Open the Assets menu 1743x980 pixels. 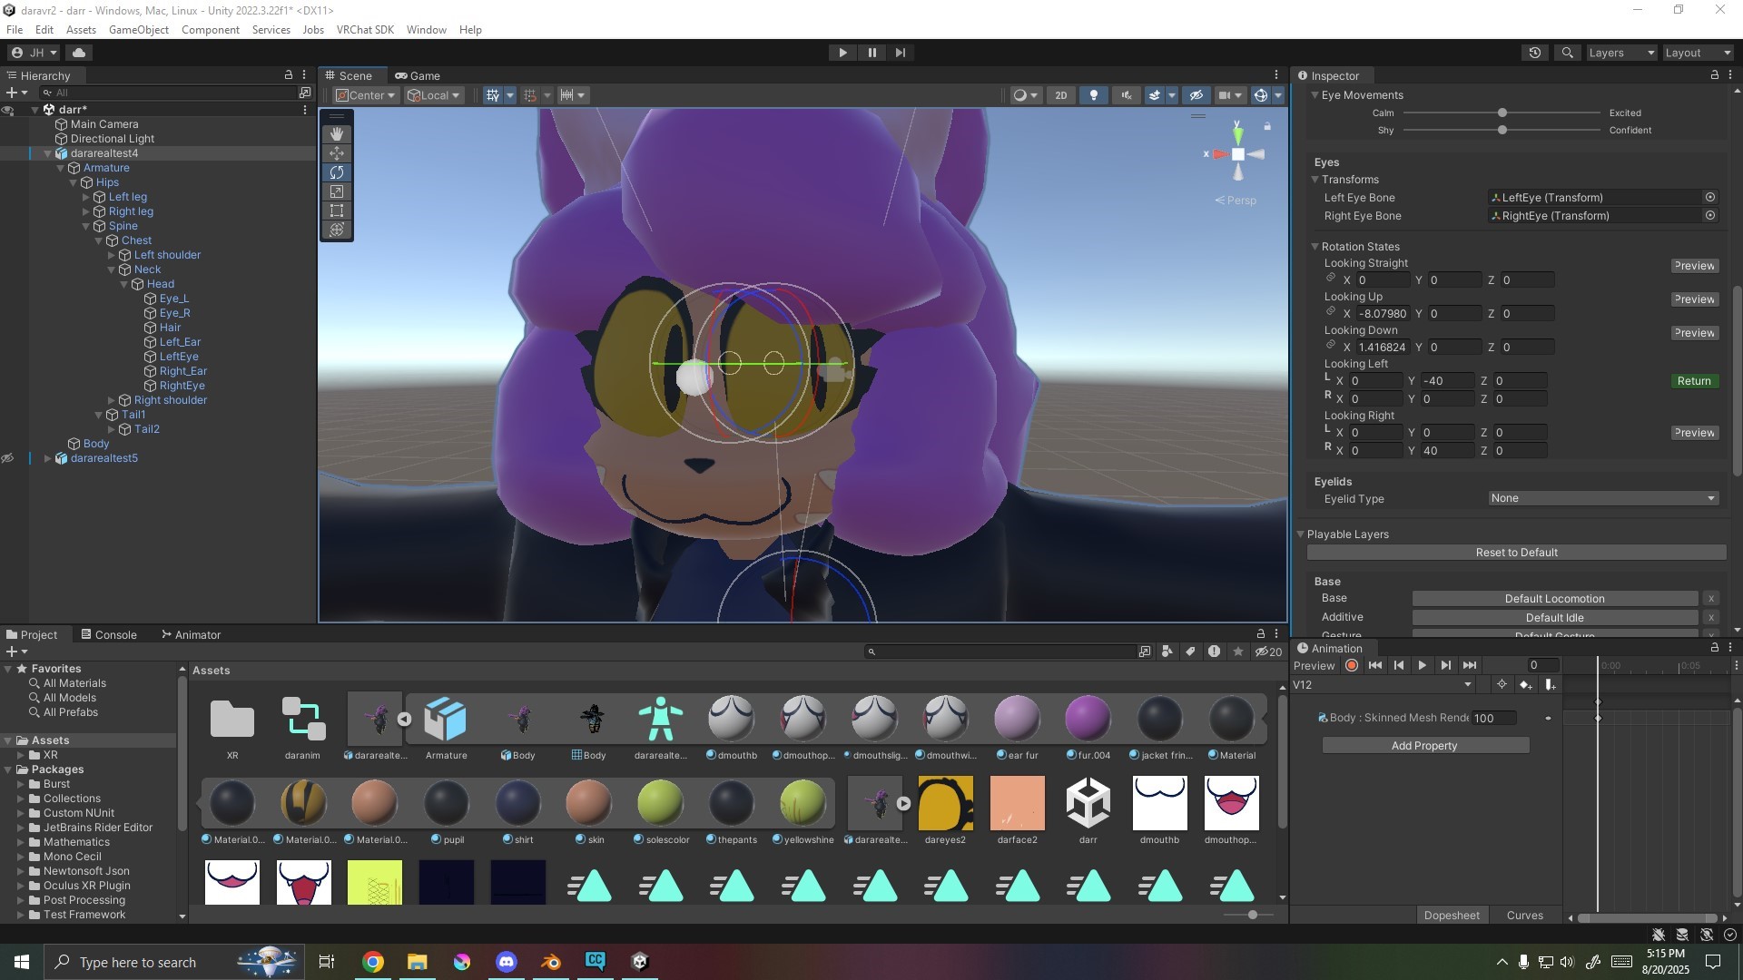click(x=81, y=30)
